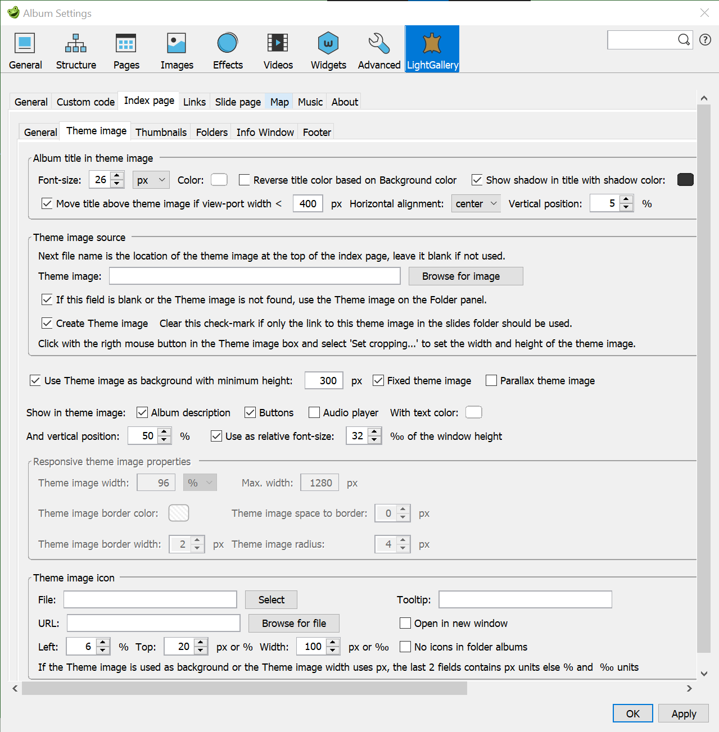The width and height of the screenshot is (719, 732).
Task: Enable Reverse title color based on Background color
Action: coord(244,180)
